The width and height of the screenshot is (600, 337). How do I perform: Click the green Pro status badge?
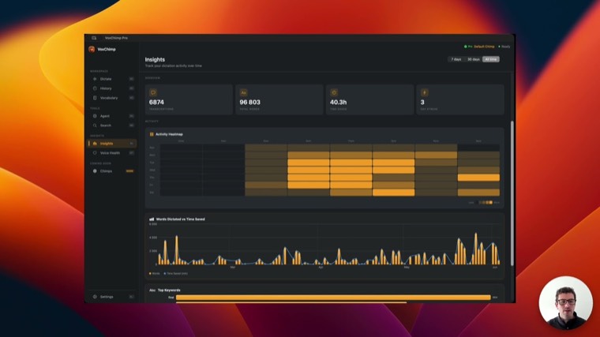tap(468, 47)
